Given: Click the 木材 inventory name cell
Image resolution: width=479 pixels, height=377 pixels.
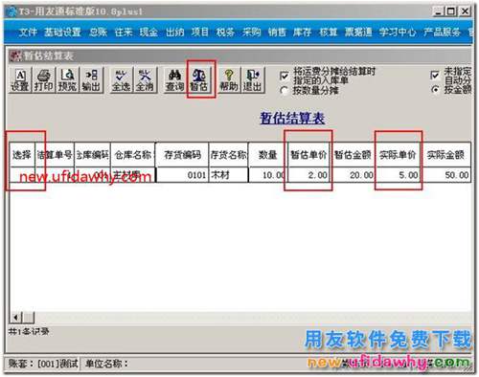Looking at the screenshot, I should 229,175.
